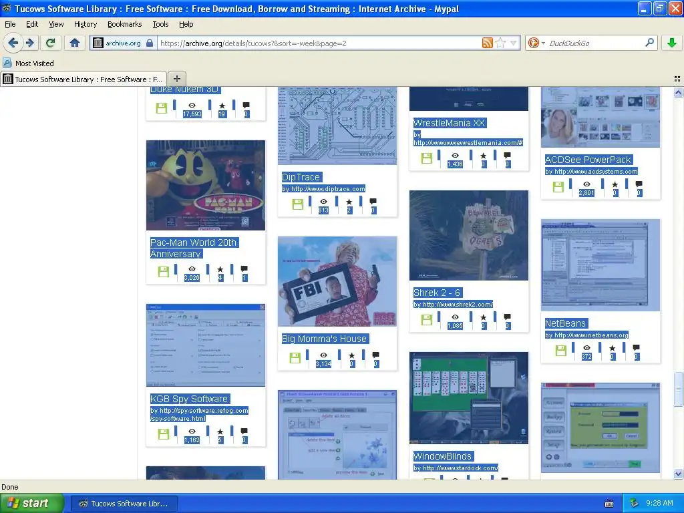The width and height of the screenshot is (684, 513).
Task: Click the floppy disk icon under Pac-Man World
Action: [x=164, y=272]
